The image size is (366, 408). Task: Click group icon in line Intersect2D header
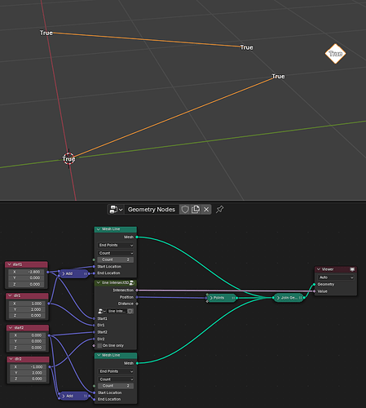[x=132, y=283]
